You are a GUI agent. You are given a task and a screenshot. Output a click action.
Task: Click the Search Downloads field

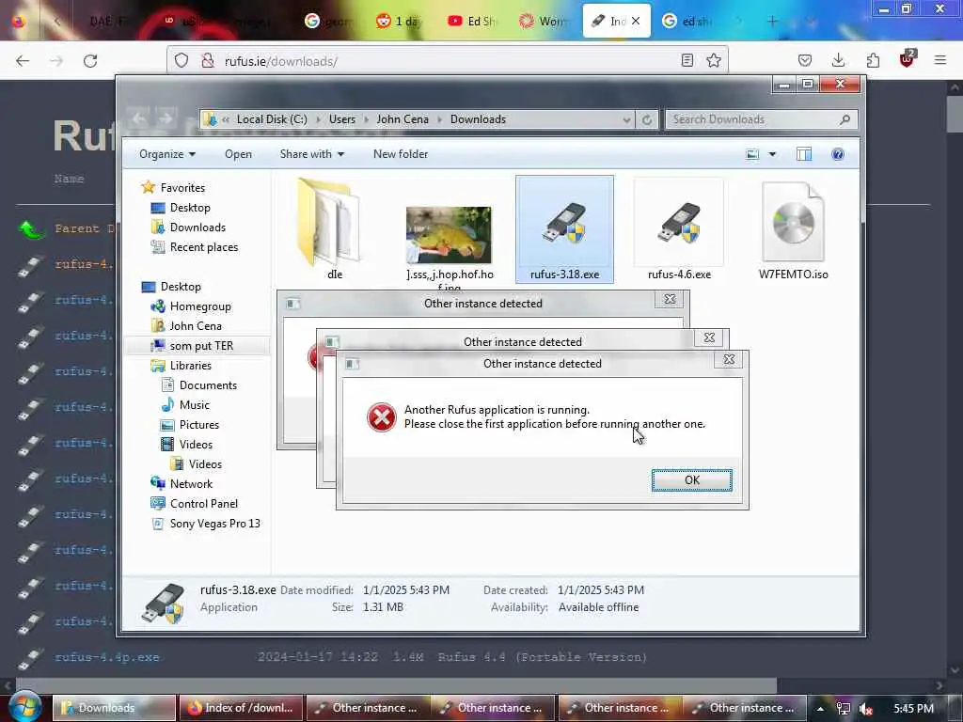[x=762, y=119]
